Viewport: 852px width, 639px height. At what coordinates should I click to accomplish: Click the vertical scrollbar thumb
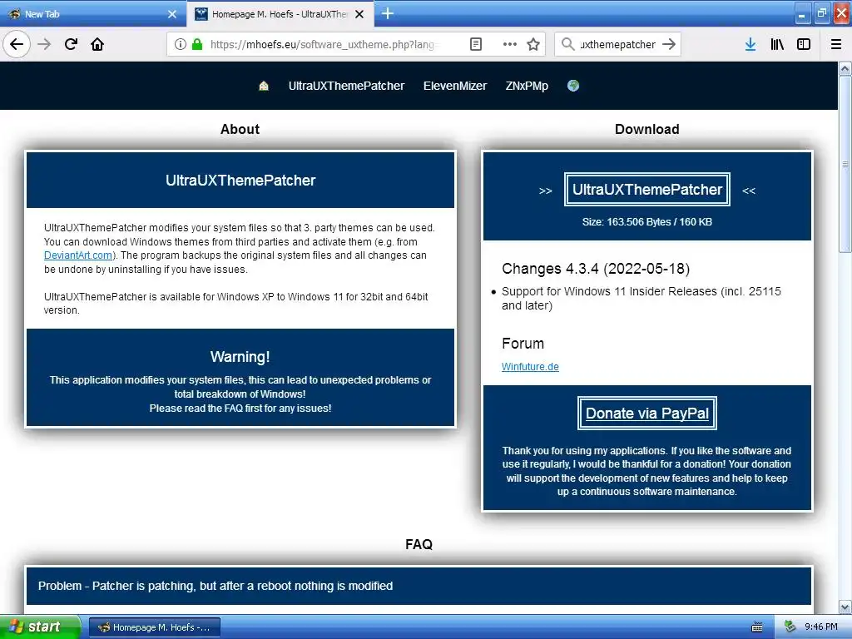845,164
